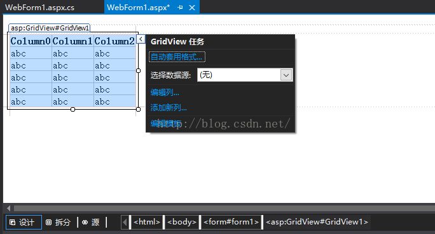Click the add new column link (添加新列)
435x234 pixels.
(169, 107)
